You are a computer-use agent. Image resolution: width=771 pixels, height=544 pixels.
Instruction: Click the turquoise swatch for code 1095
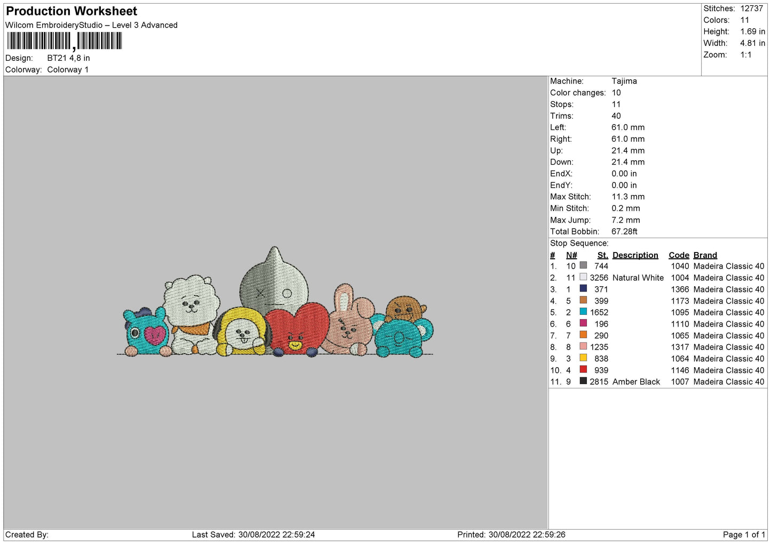pyautogui.click(x=583, y=312)
